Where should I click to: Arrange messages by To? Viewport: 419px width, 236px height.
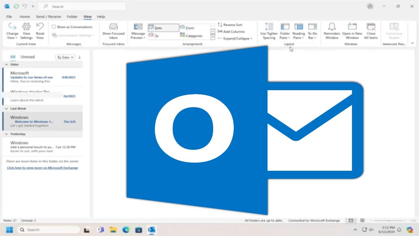[163, 36]
